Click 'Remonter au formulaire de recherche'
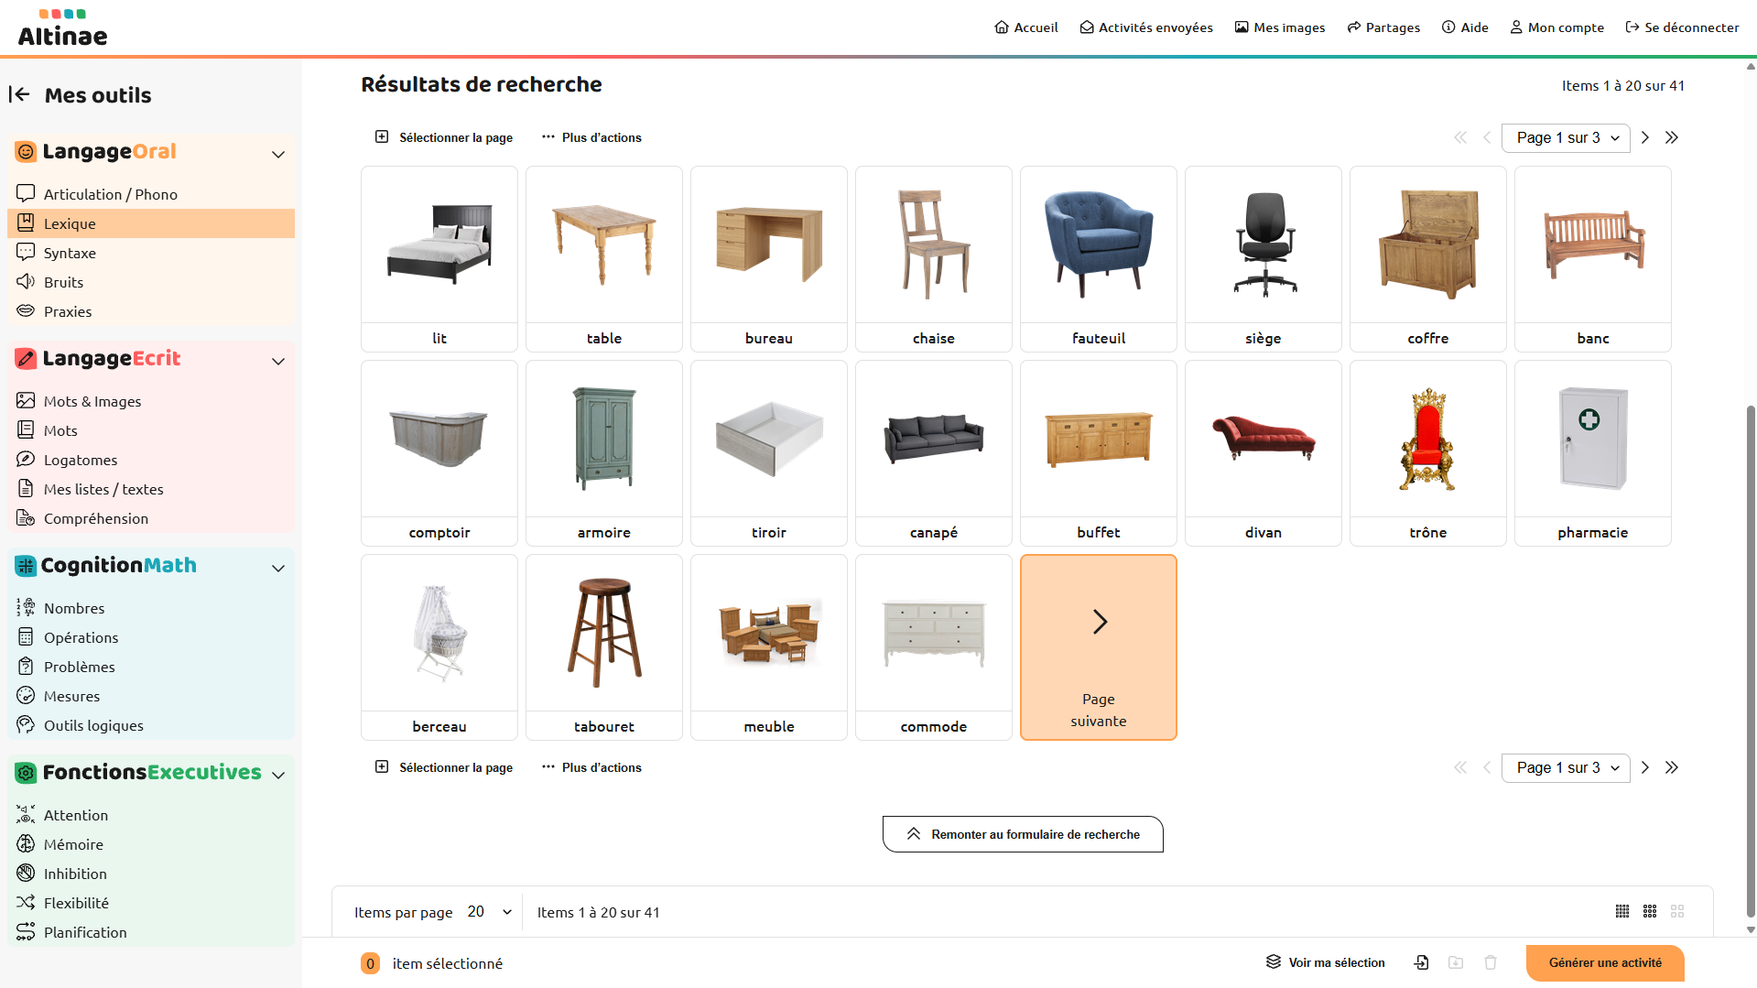 point(1023,834)
